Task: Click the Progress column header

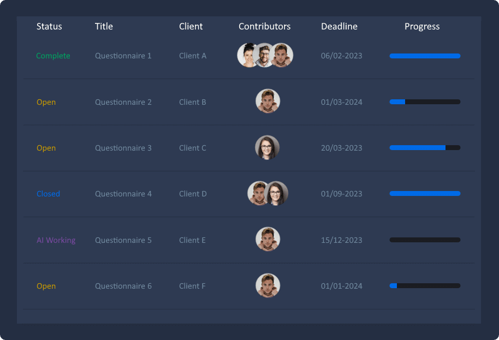Action: pyautogui.click(x=422, y=26)
